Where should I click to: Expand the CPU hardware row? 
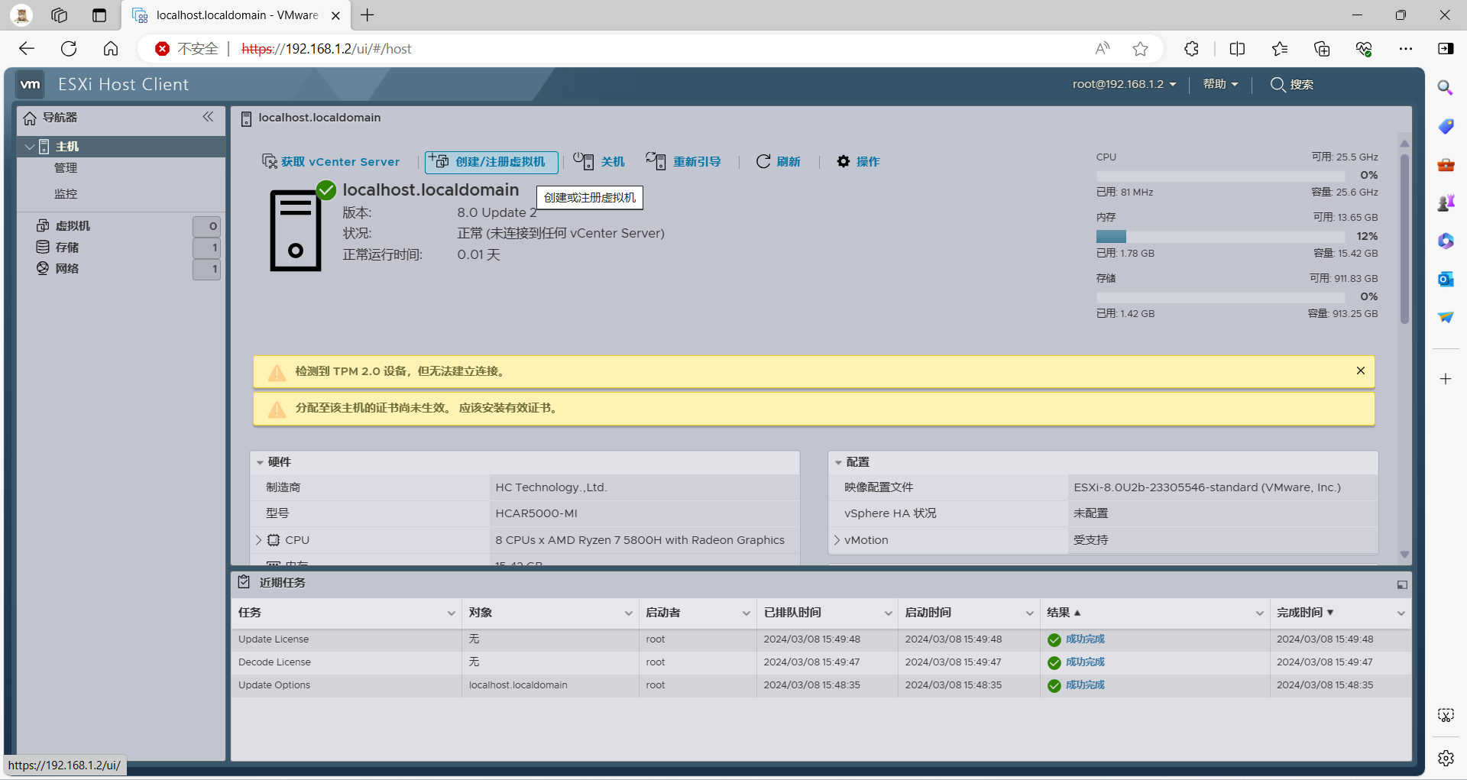coord(259,540)
